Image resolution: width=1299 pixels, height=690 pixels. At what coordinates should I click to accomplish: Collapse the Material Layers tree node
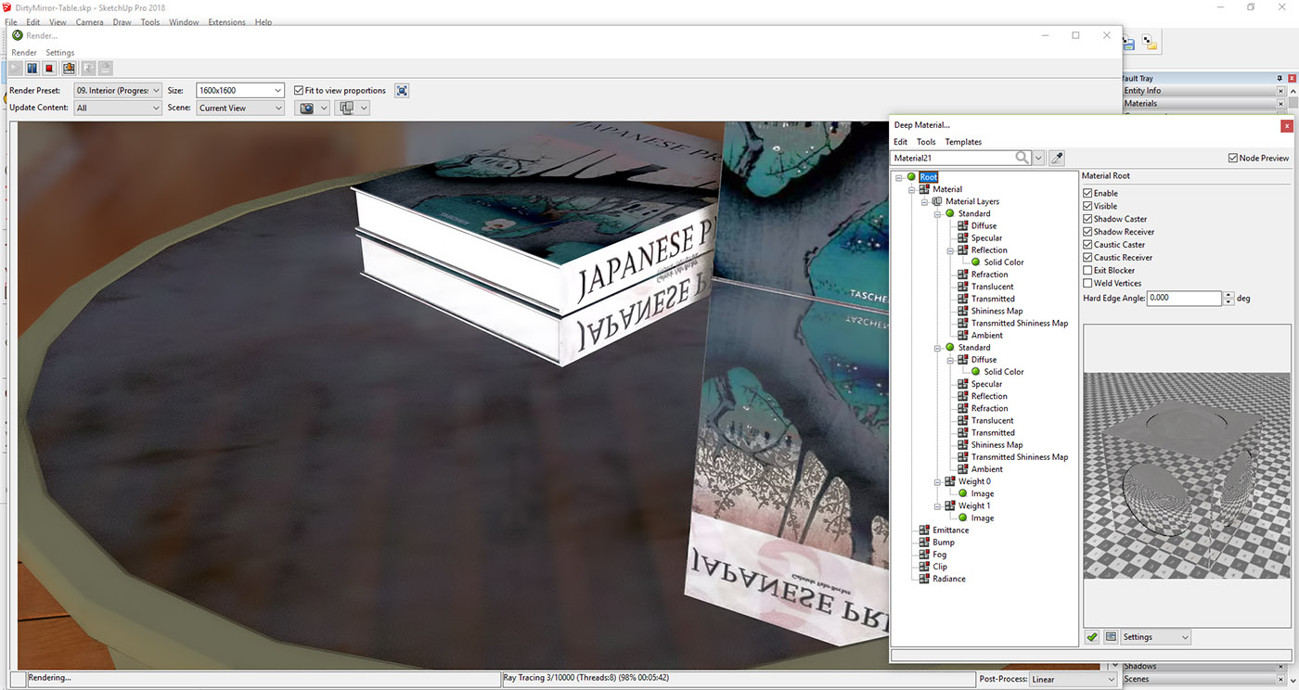point(925,201)
